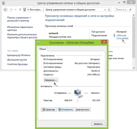Click 'Подключено' media state value

point(93,67)
